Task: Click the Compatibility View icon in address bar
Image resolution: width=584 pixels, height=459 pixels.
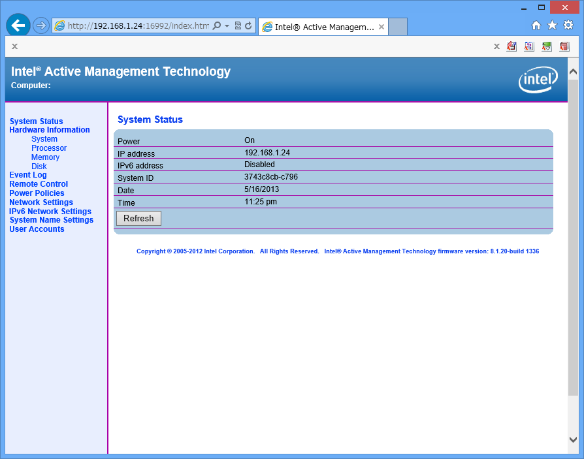Action: click(x=238, y=26)
